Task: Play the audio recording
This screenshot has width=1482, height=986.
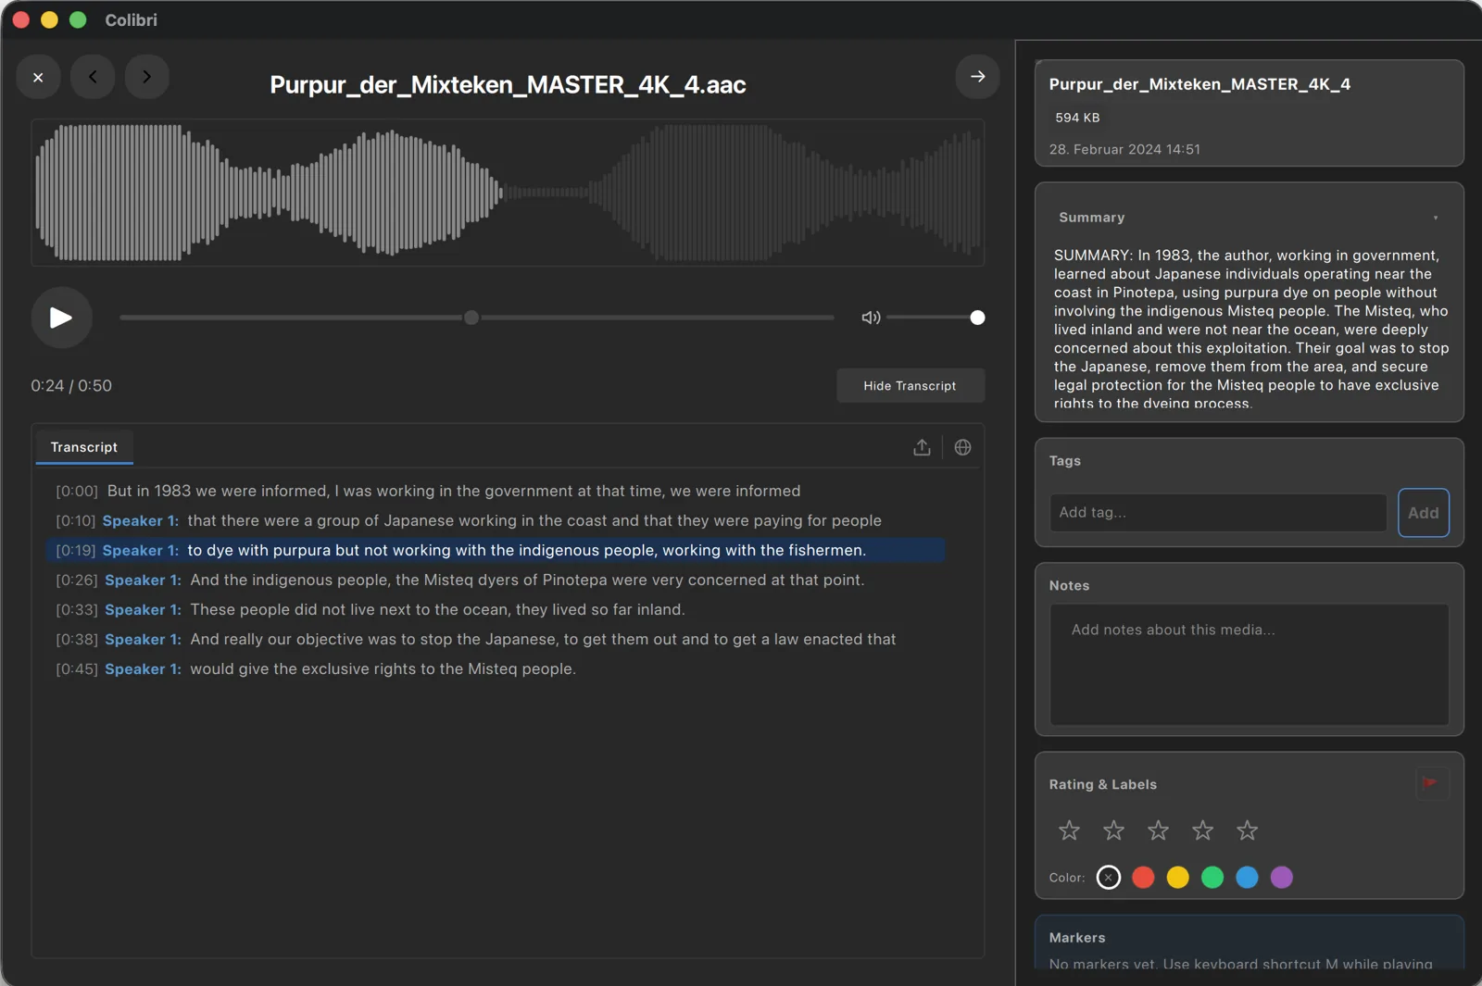Action: (61, 318)
